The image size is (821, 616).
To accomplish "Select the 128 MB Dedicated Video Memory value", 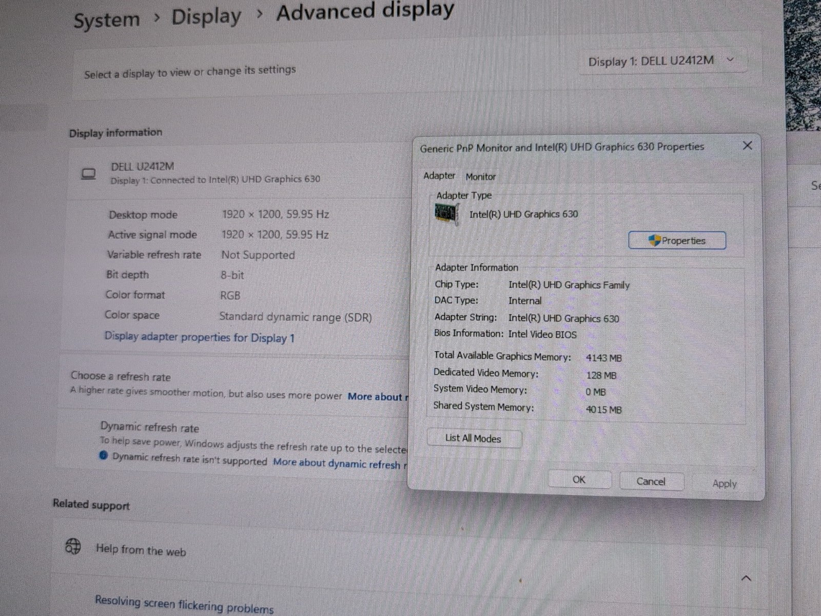I will pyautogui.click(x=601, y=375).
